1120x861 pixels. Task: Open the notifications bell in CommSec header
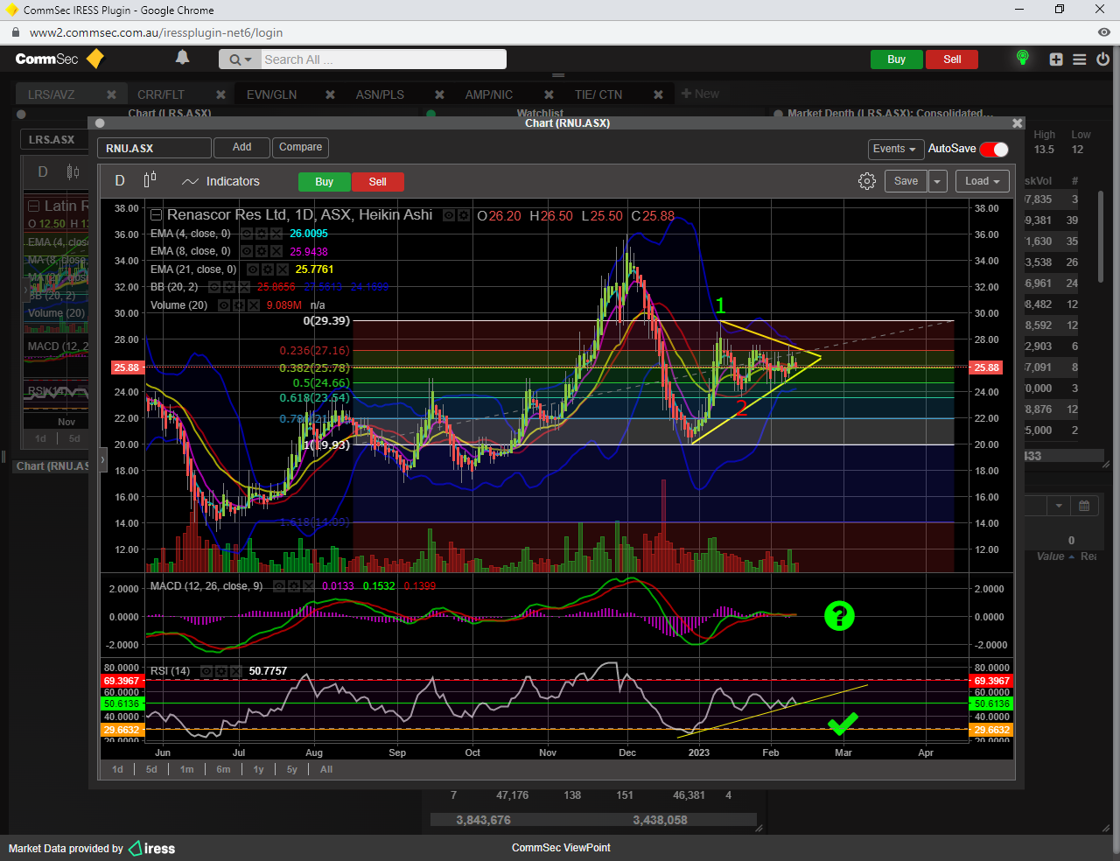(x=182, y=58)
